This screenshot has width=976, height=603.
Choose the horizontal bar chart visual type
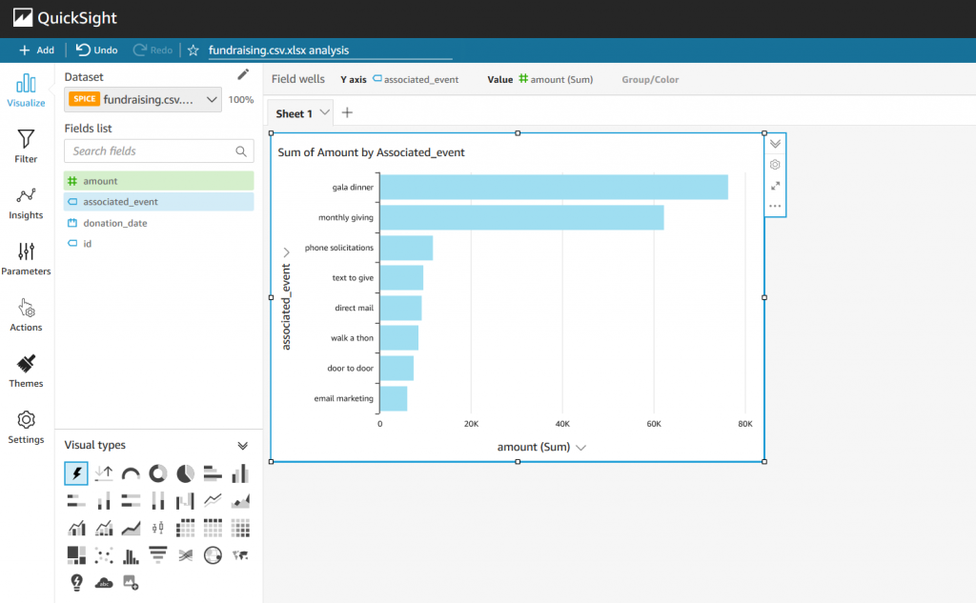pos(213,473)
